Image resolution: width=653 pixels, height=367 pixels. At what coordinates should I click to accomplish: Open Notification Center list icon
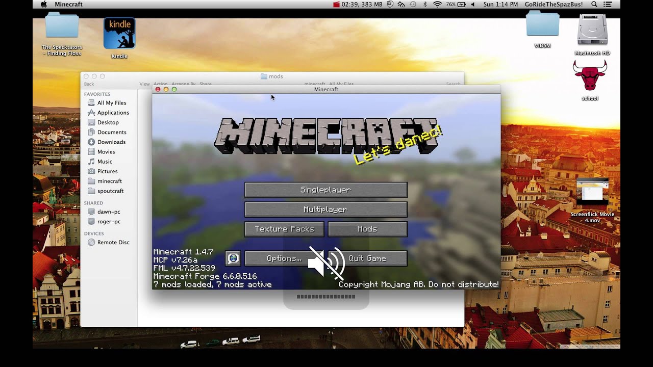click(x=609, y=4)
